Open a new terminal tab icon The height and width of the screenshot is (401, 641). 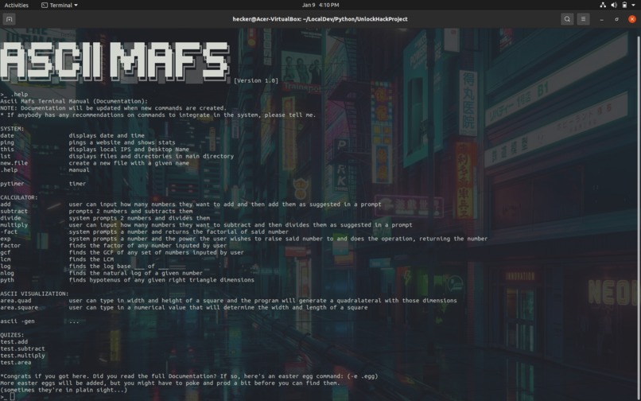tap(9, 19)
